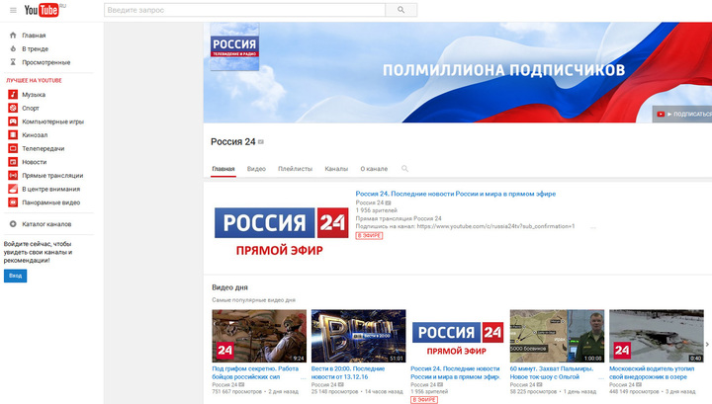Screen dimensions: 712x404
Task: Click the Самые популярные видео дня subtitle
Action: (x=253, y=300)
